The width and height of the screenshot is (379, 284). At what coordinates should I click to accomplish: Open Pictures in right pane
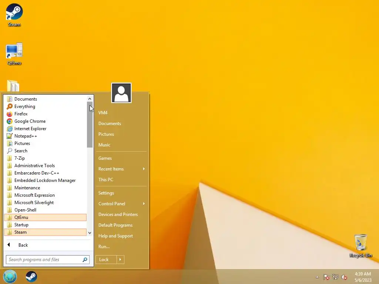point(121,134)
